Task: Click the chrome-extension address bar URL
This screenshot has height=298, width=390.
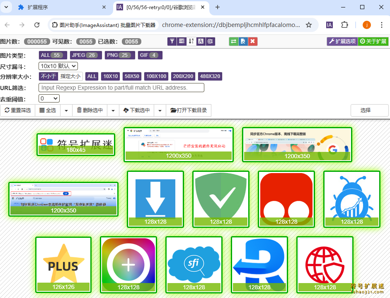Action: tap(231, 25)
